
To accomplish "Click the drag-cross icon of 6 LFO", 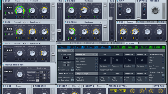I will pos(136,47).
